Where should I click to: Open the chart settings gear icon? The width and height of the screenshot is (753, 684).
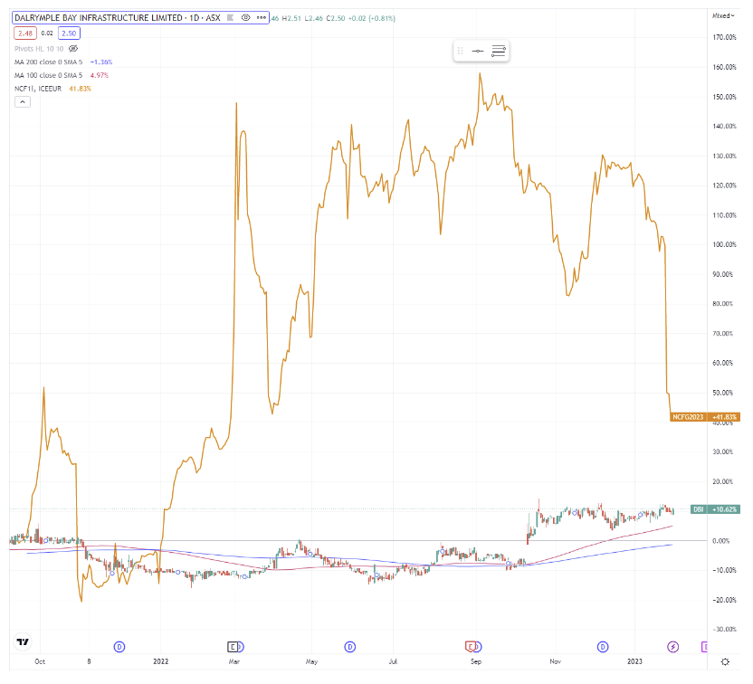725,661
